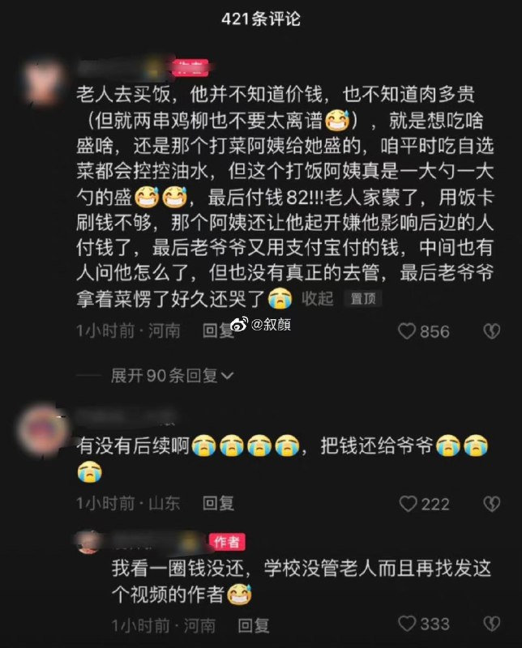Like the author's reply with 333 likes
This screenshot has height=648, width=522.
pyautogui.click(x=407, y=624)
